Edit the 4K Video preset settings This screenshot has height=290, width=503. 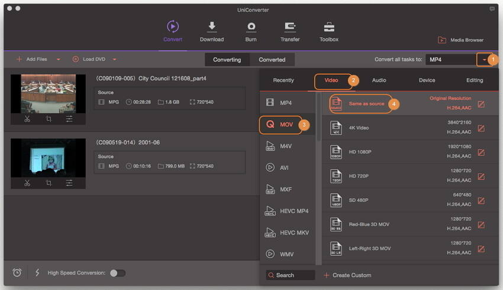pos(481,128)
